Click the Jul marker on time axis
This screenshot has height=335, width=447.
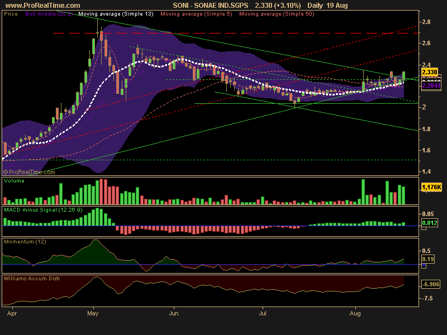[x=262, y=314]
